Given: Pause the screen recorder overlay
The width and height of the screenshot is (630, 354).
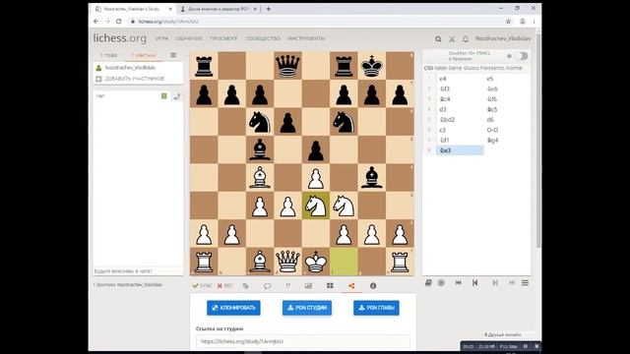Looking at the screenshot, I should point(525,346).
